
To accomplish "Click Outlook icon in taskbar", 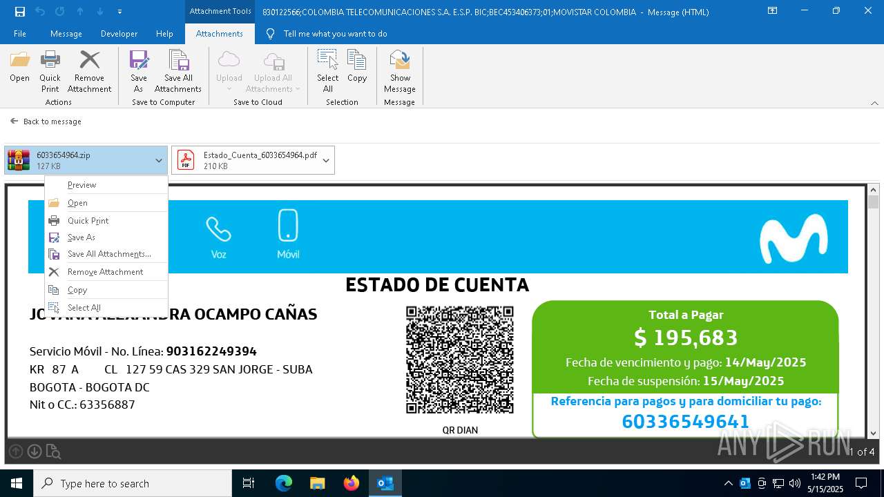I will point(385,483).
